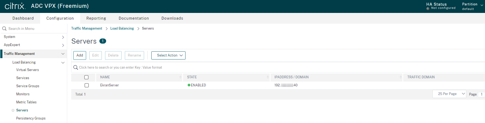The image size is (485, 123).
Task: Click the green ENABLED status dot
Action: (189, 85)
